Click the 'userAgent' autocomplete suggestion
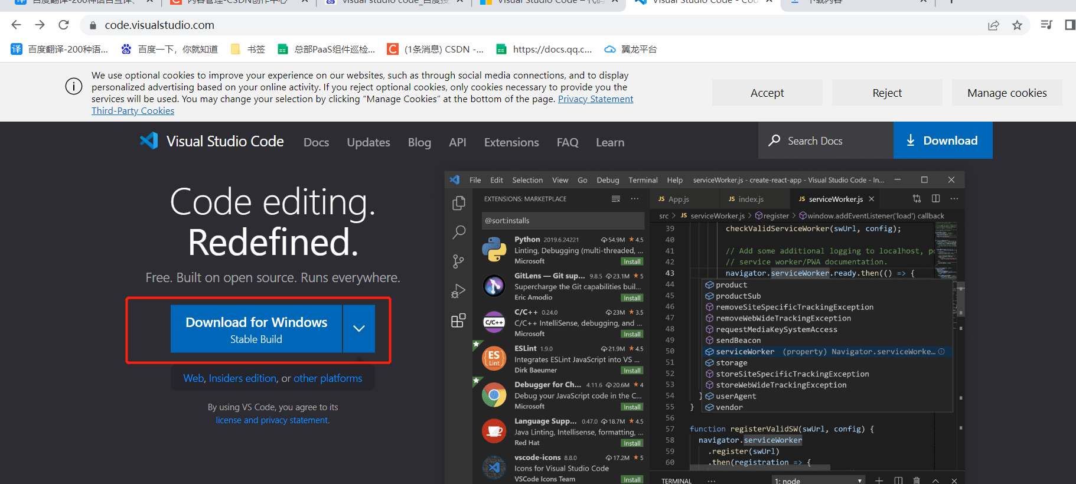 [x=827, y=396]
